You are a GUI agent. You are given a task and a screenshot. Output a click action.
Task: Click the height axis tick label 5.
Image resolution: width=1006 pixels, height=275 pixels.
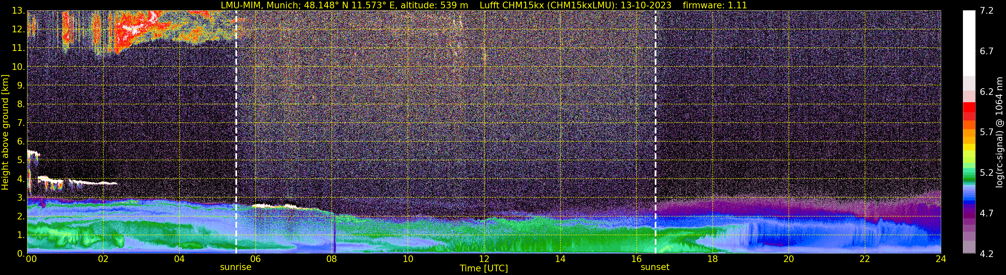21,160
